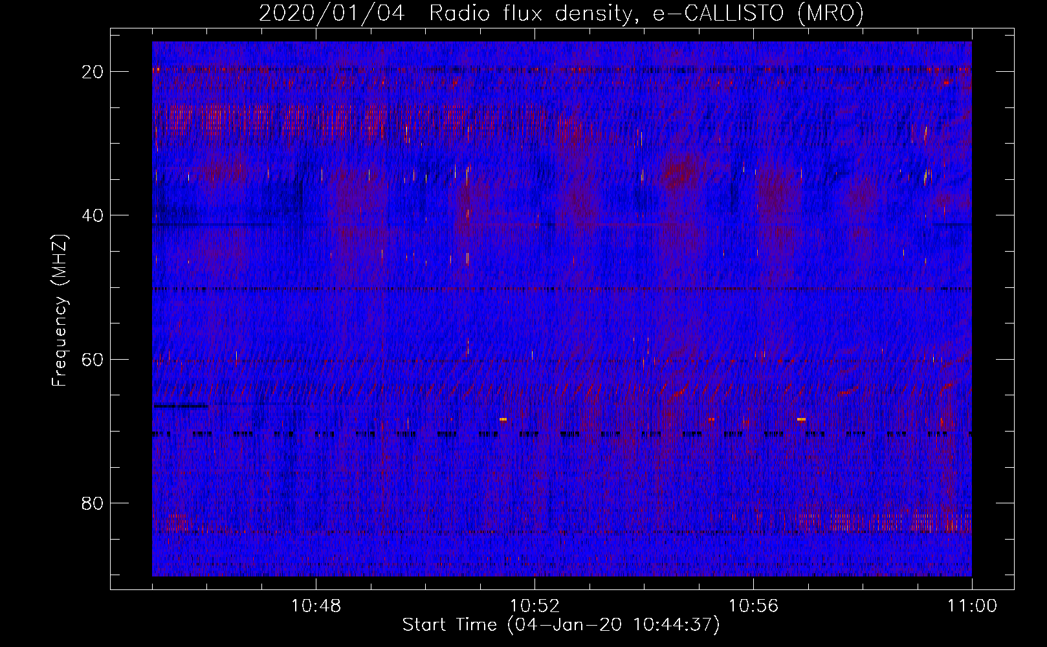Select the date '2020/01/04' in the title
This screenshot has width=1047, height=647.
pos(332,13)
